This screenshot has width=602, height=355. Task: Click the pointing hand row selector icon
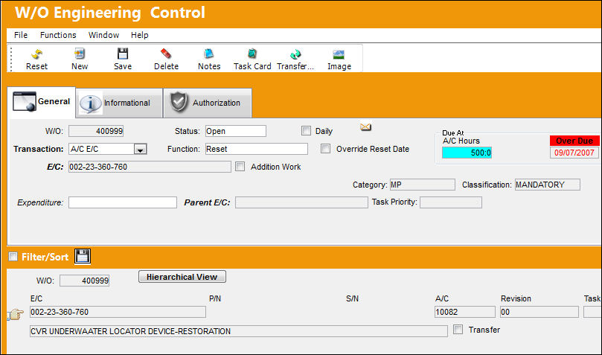point(16,315)
